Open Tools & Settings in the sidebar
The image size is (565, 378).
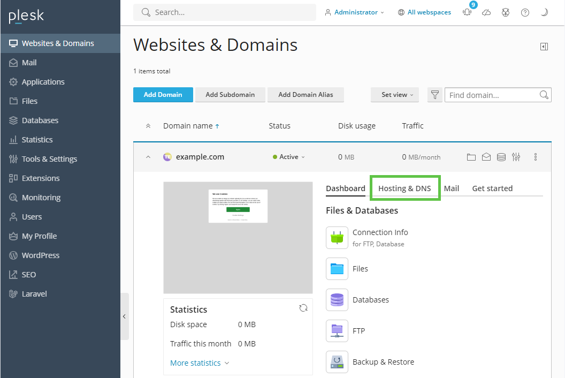pos(49,159)
